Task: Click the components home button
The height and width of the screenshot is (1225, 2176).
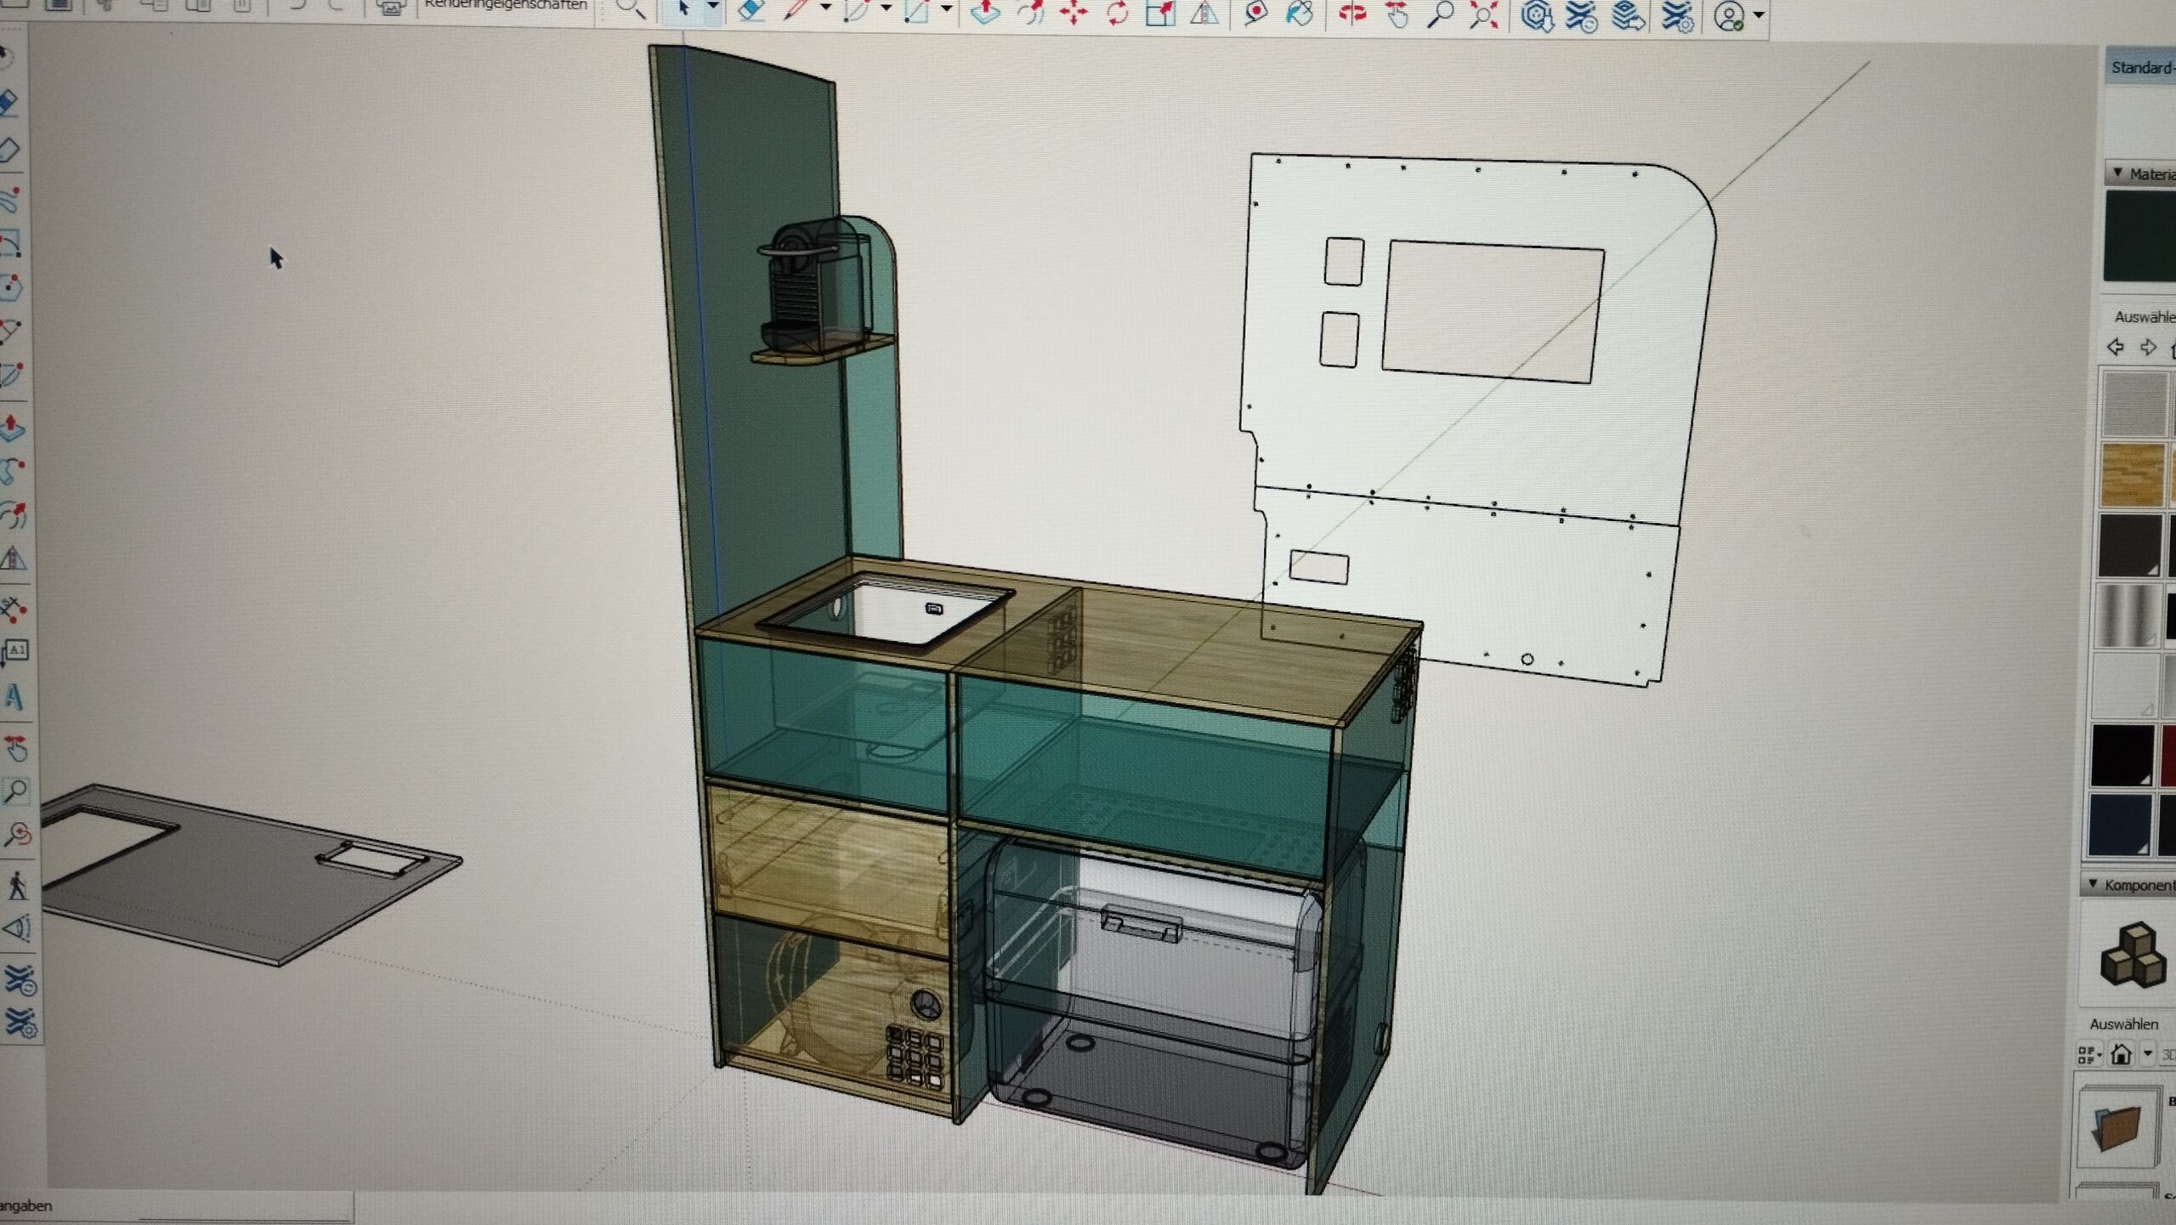Action: (x=2121, y=1055)
